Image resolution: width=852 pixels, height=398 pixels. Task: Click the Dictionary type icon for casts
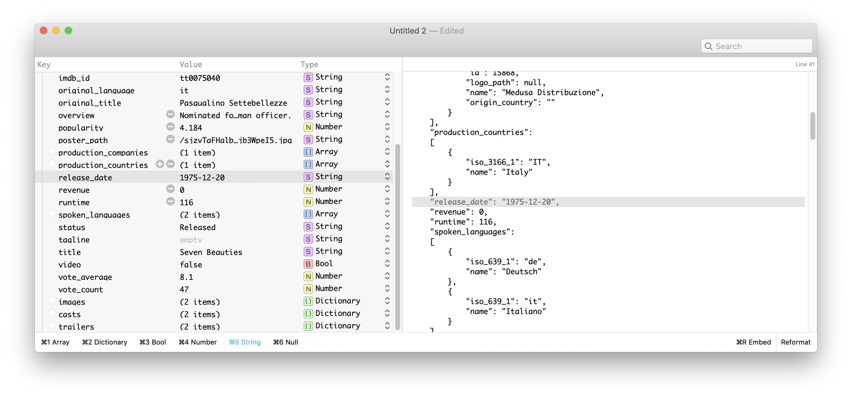pyautogui.click(x=308, y=313)
